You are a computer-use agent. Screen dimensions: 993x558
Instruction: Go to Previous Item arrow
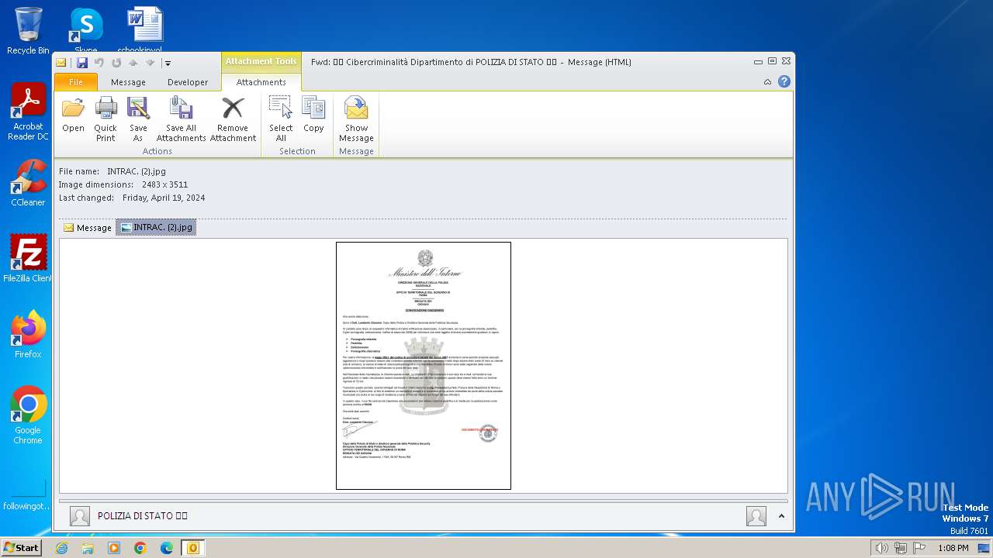tap(133, 63)
